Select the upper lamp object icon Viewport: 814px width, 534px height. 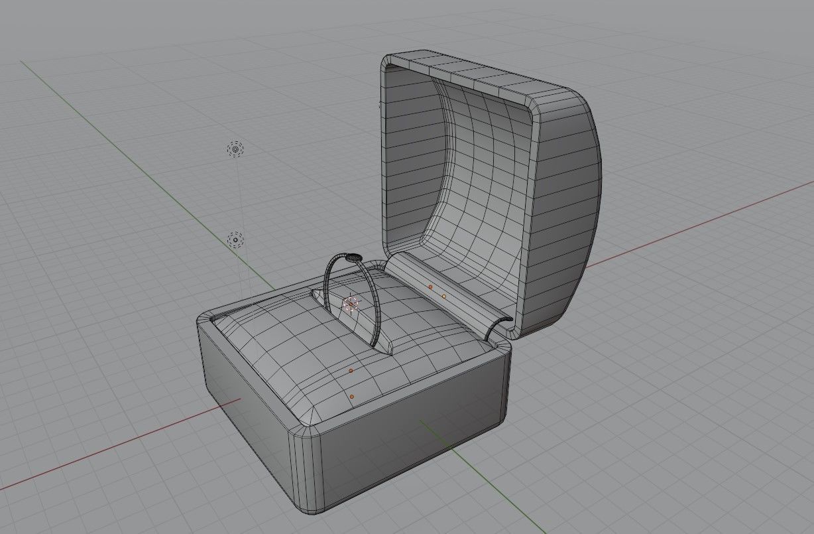tap(235, 149)
